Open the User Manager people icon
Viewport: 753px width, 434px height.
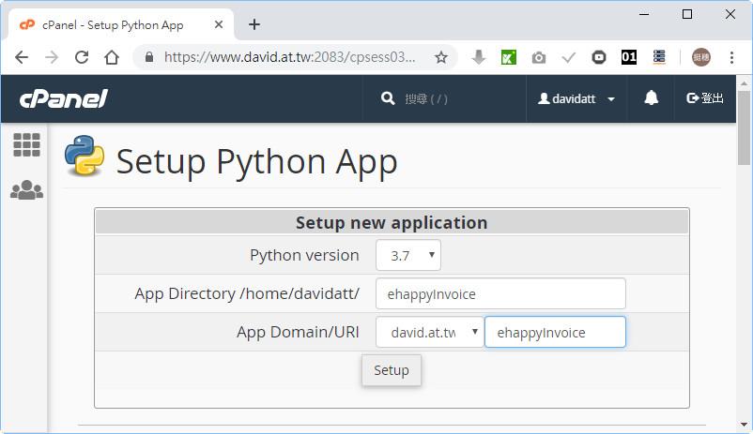pyautogui.click(x=27, y=190)
